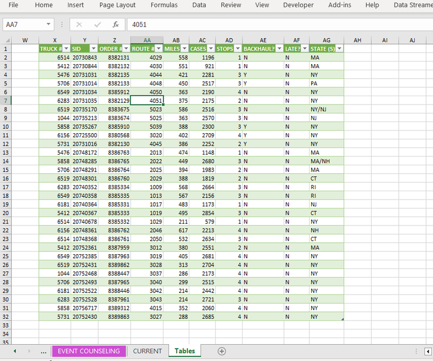Open the Developer ribbon tab
This screenshot has height=361, width=433.
pos(298,5)
